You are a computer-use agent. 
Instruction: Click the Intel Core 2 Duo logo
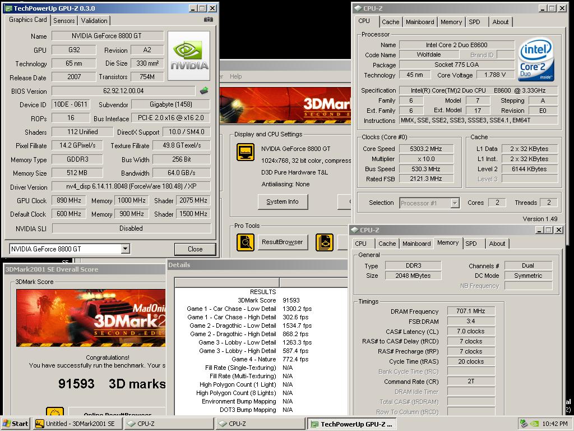(536, 59)
